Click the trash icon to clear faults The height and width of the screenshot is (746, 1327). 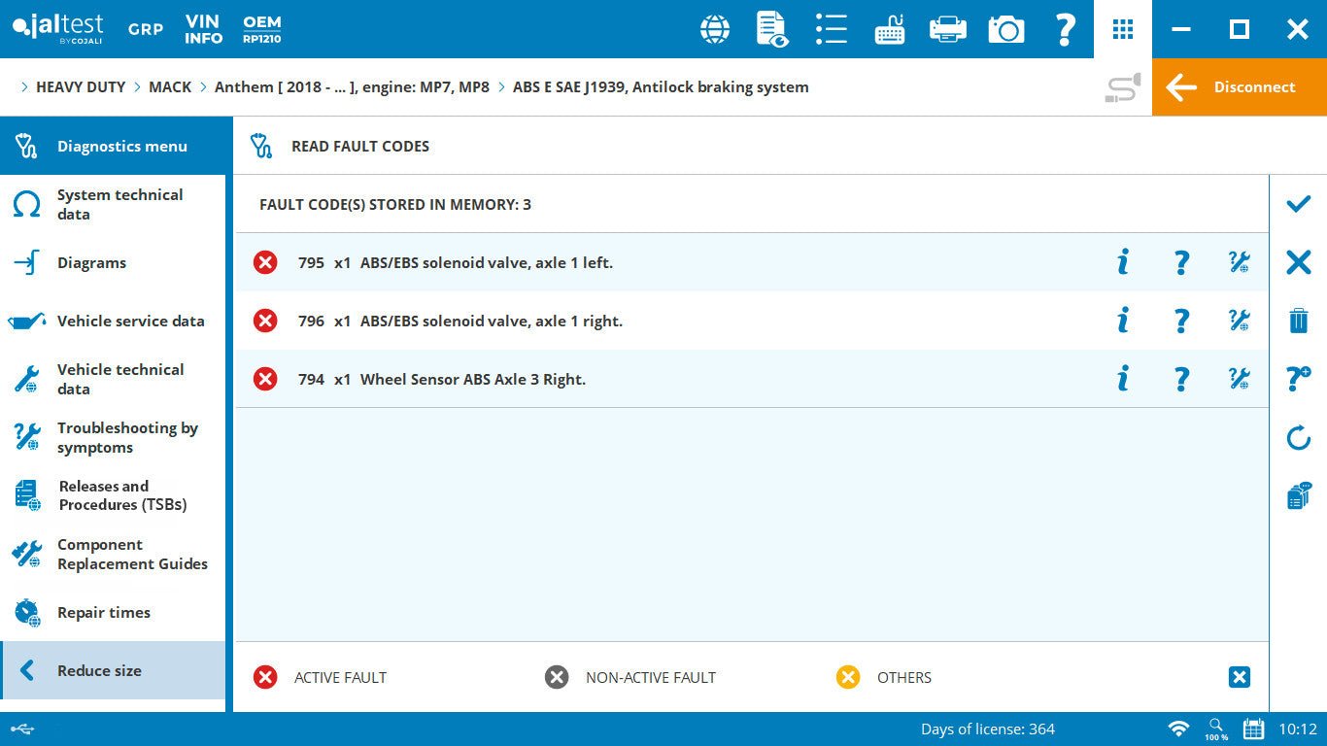tap(1298, 321)
